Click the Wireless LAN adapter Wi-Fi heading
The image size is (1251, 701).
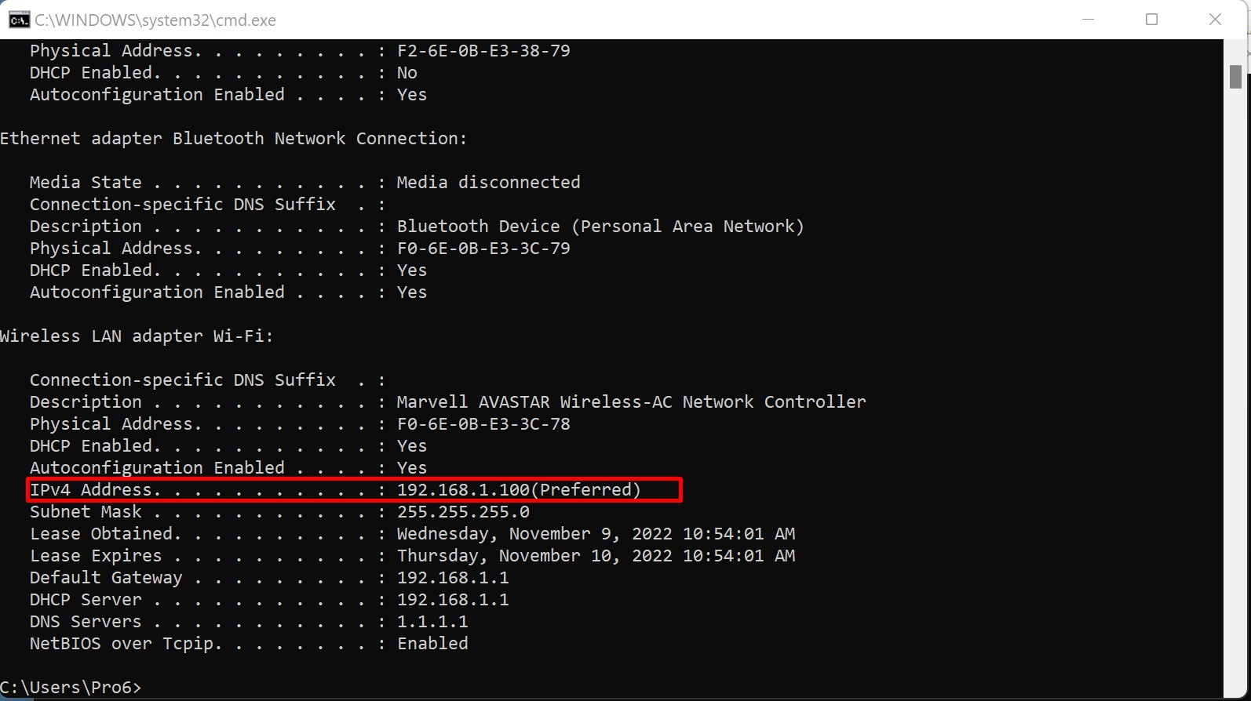137,336
